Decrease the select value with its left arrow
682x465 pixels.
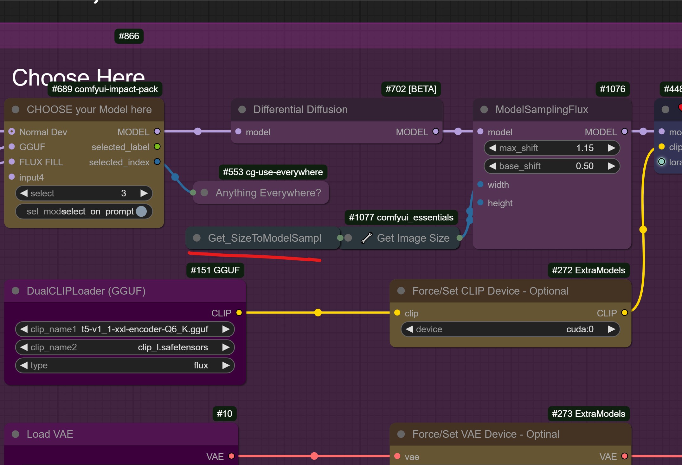[x=24, y=193]
